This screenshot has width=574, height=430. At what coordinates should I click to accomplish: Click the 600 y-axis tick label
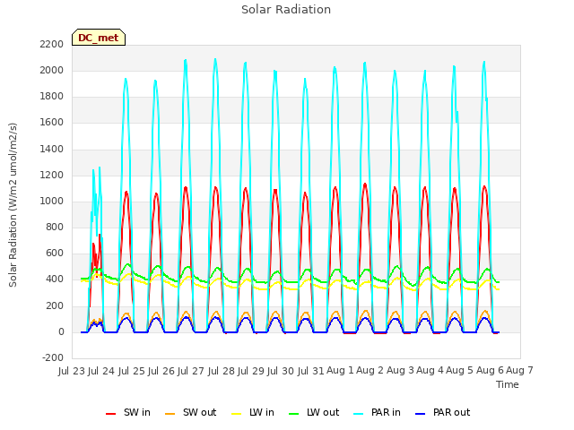(x=55, y=254)
